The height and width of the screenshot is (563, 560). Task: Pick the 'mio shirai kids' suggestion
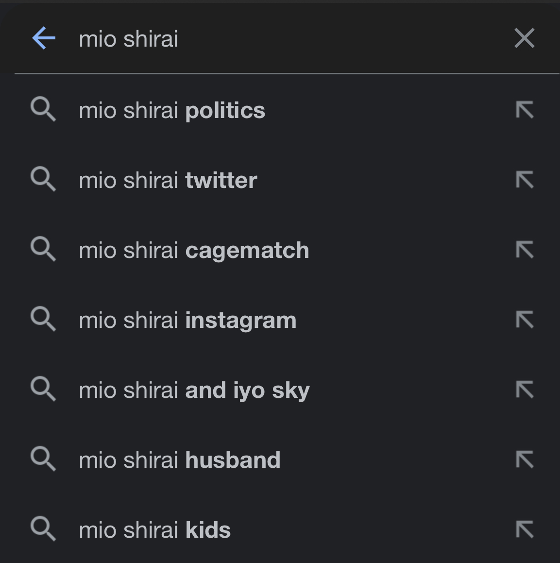pyautogui.click(x=280, y=530)
